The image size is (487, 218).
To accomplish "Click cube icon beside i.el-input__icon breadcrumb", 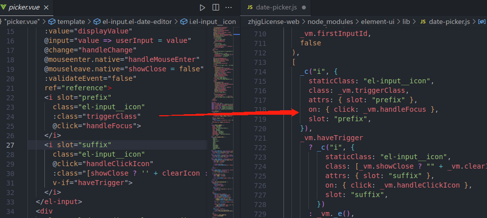I will click(x=184, y=22).
